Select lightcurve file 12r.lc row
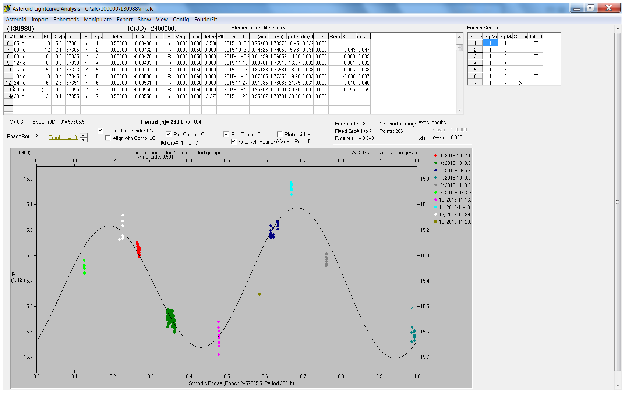This screenshot has height=393, width=625. pos(187,63)
